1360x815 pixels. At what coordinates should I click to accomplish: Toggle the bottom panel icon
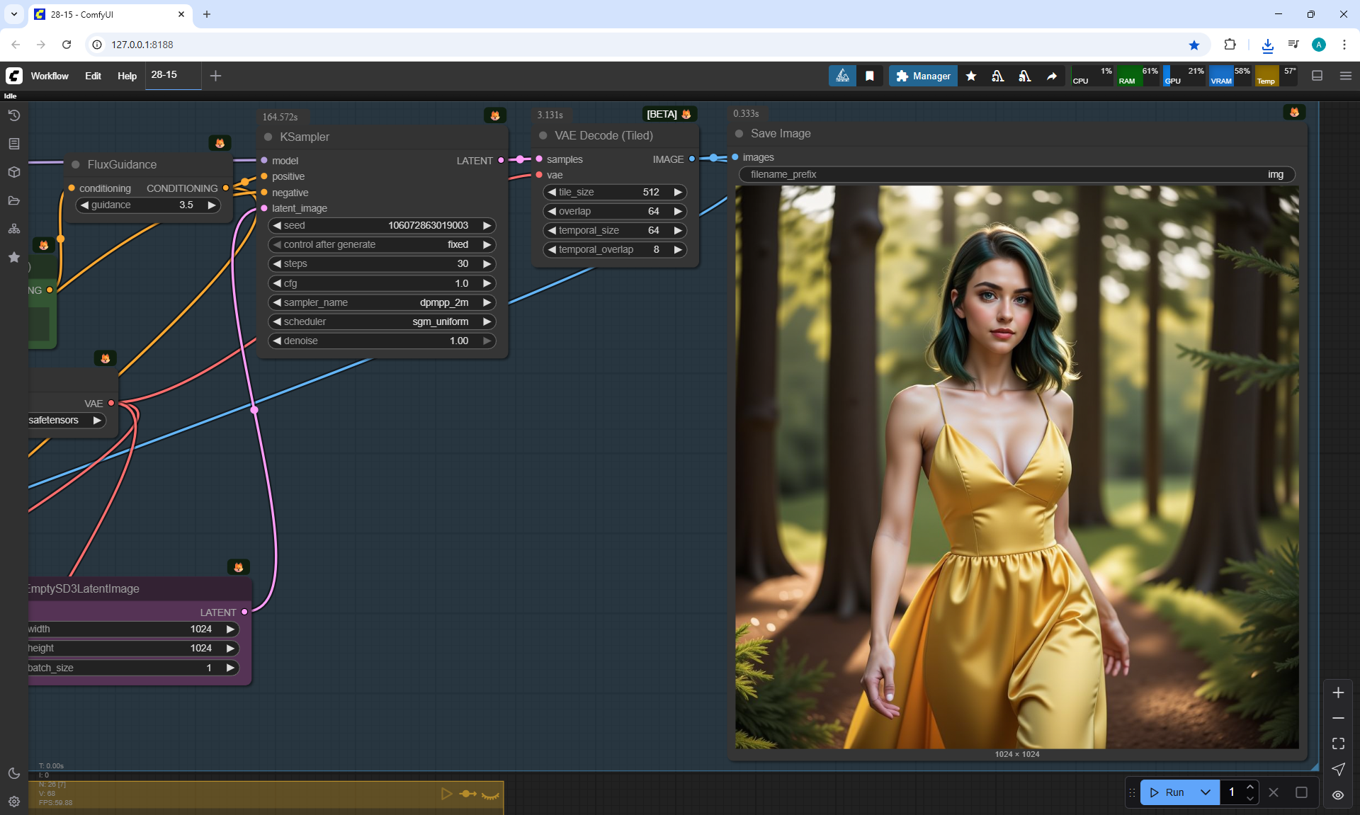[x=1317, y=76]
